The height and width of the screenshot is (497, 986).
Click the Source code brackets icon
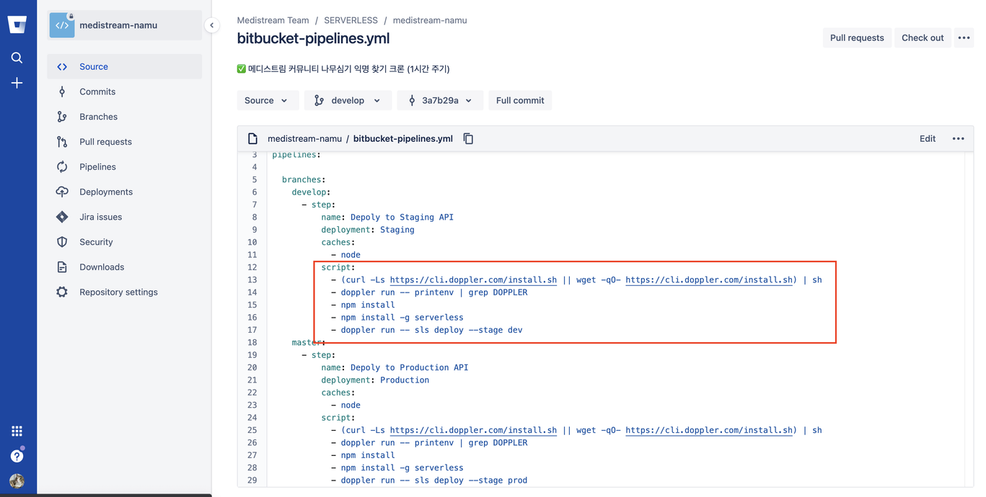click(x=62, y=66)
